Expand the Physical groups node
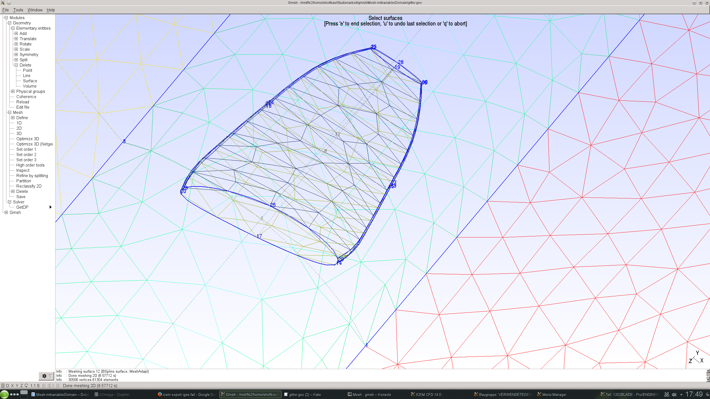This screenshot has height=399, width=710. coord(13,91)
